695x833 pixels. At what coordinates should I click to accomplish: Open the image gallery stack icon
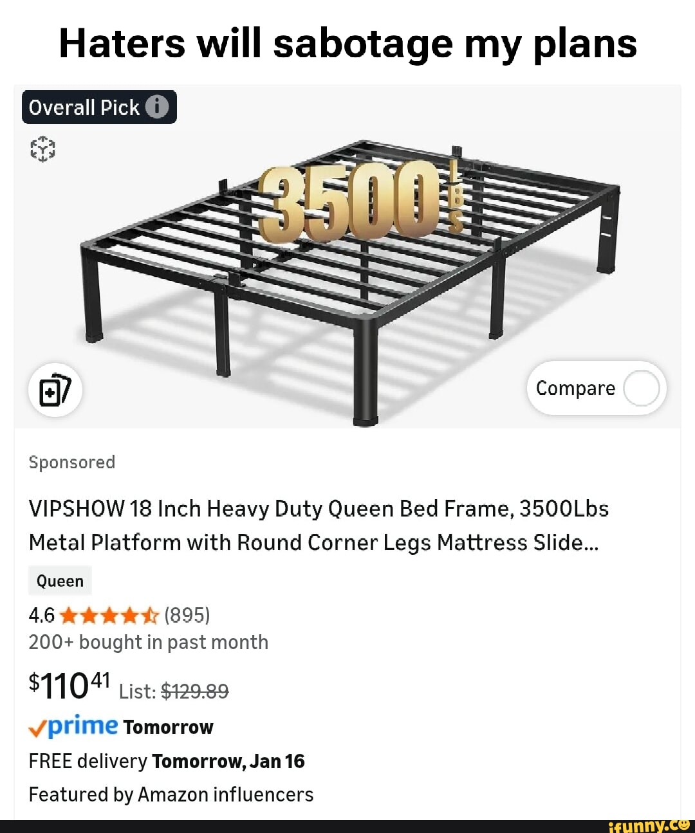(55, 390)
